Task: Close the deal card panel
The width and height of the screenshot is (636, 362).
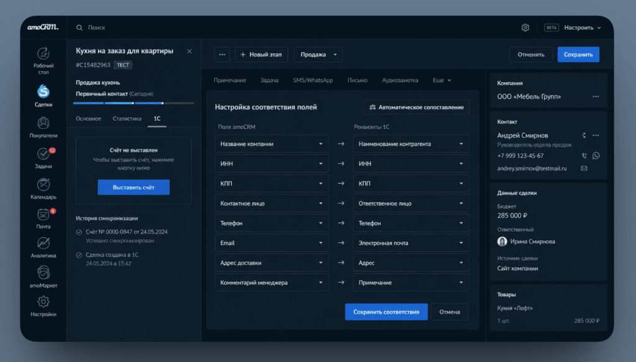Action: point(189,51)
